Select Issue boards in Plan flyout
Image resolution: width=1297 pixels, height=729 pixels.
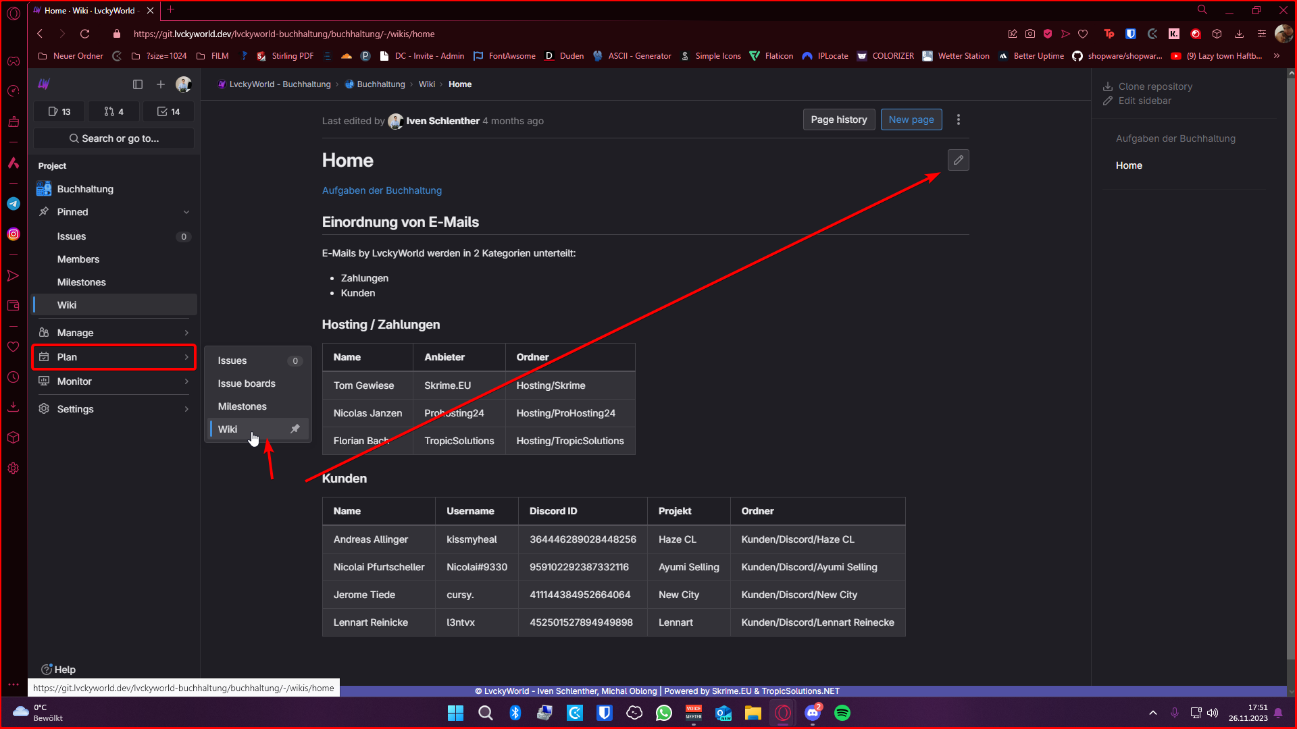click(x=247, y=383)
